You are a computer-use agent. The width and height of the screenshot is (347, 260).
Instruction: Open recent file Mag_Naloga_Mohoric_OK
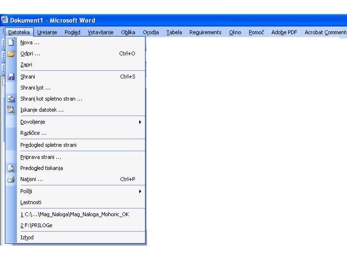pyautogui.click(x=74, y=214)
